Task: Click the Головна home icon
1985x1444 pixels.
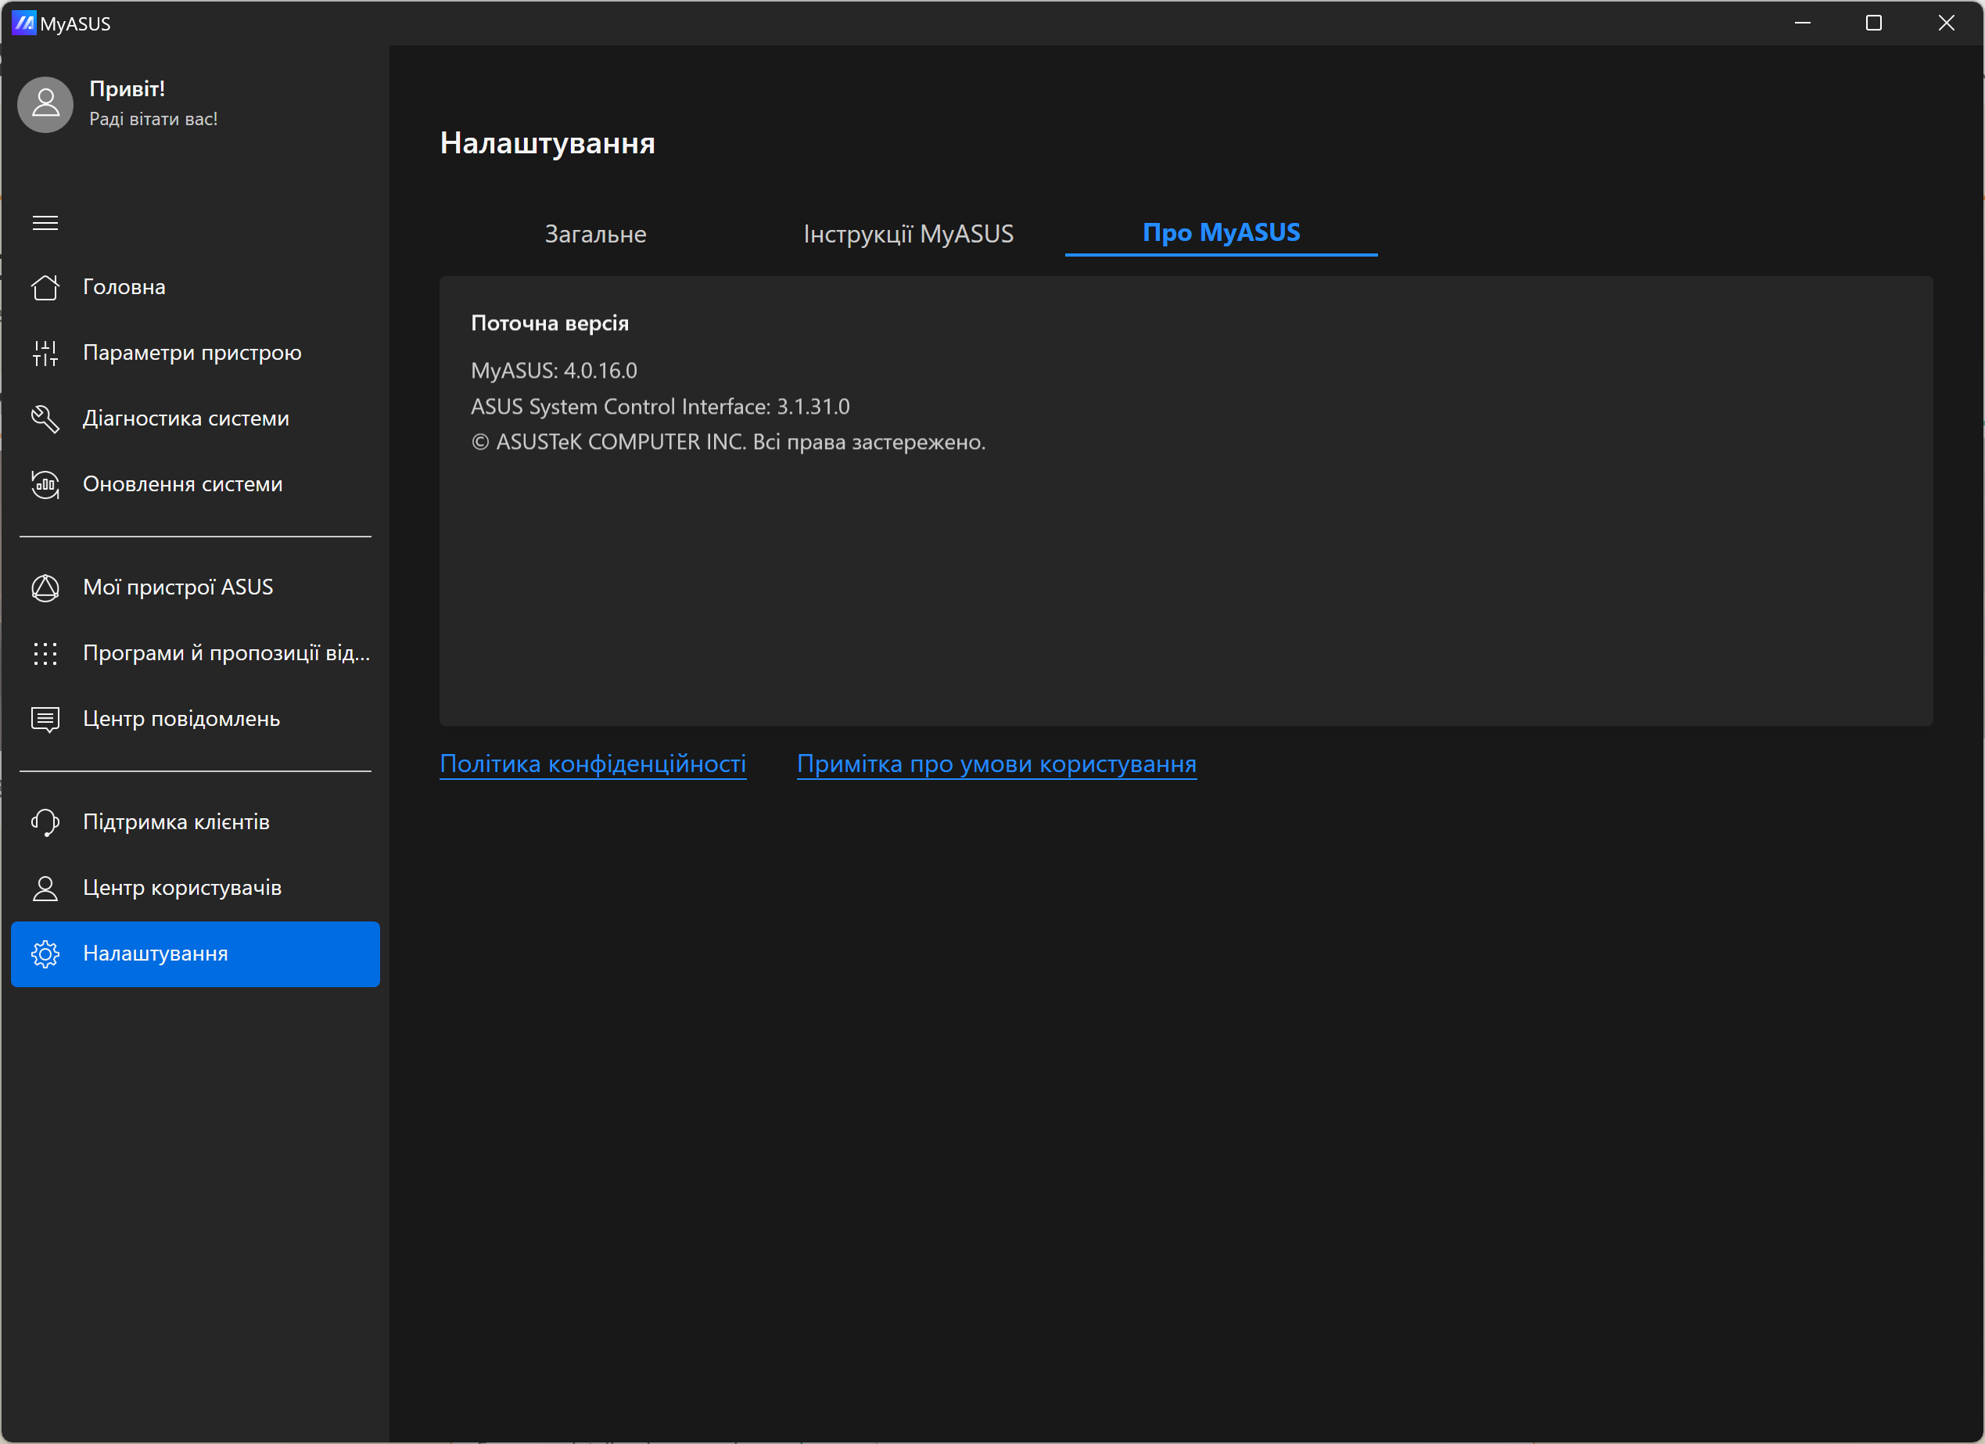Action: pyautogui.click(x=45, y=287)
